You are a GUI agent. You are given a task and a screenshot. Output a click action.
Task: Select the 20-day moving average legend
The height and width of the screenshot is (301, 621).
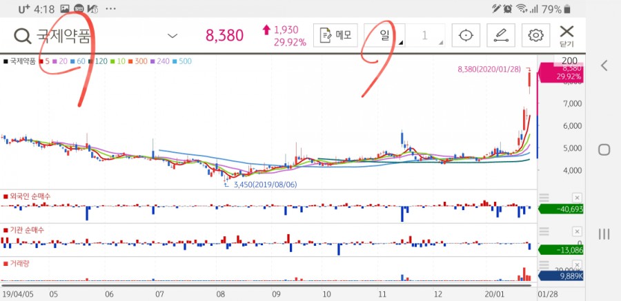click(x=60, y=61)
